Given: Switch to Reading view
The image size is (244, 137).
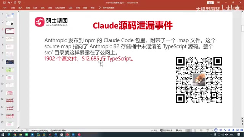Looking at the screenshot, I should pyautogui.click(x=201, y=131).
